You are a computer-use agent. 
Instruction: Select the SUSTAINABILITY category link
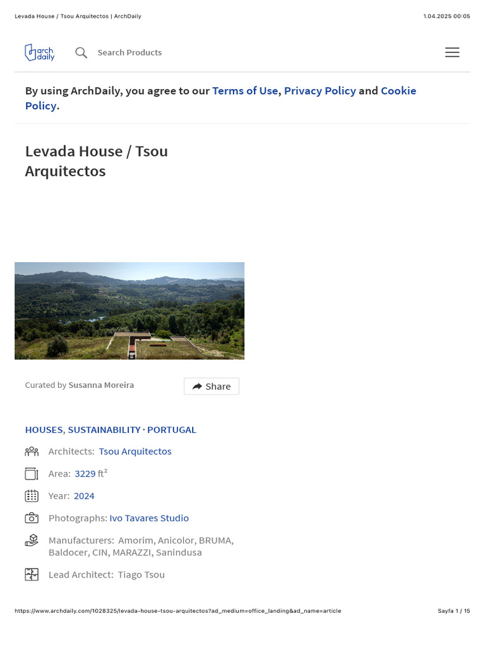pos(104,430)
